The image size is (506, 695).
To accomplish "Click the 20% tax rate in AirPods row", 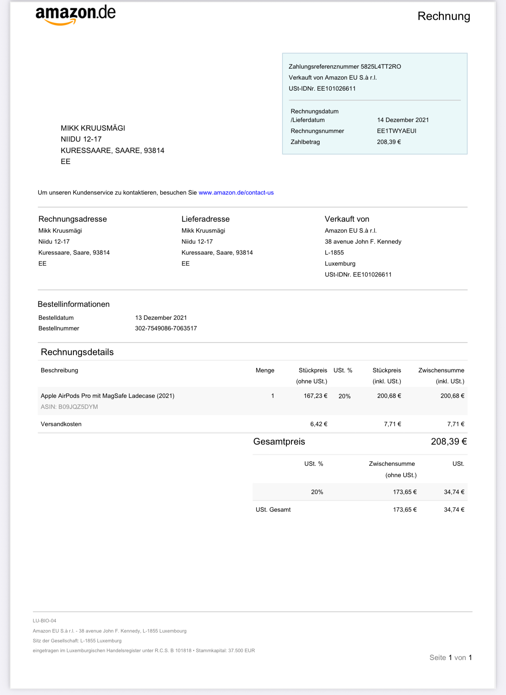I will [x=344, y=396].
